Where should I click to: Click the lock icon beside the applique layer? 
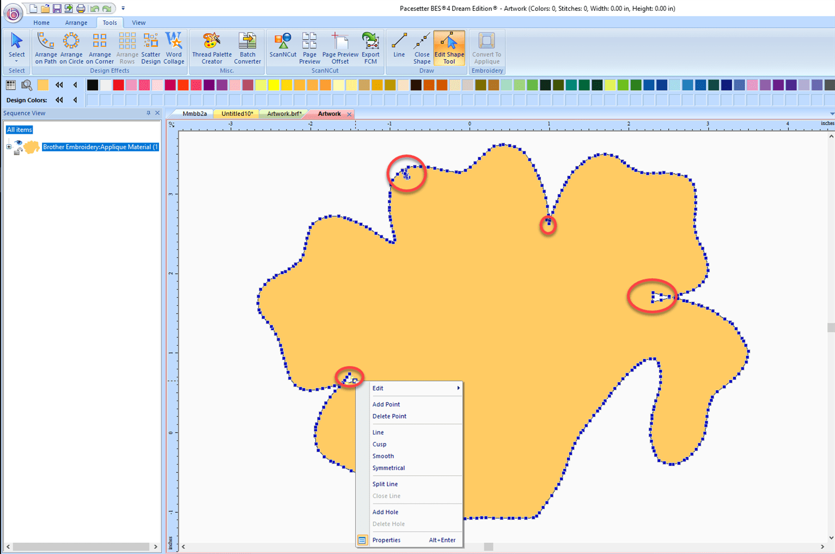19,151
